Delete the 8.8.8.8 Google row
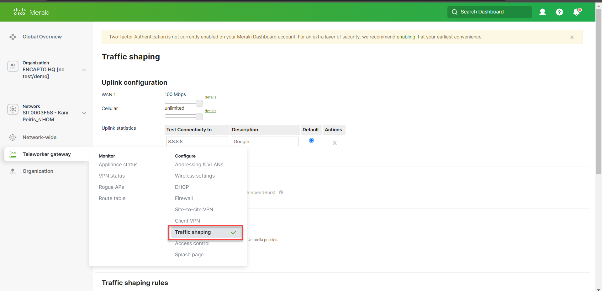This screenshot has height=291, width=602. tap(335, 143)
